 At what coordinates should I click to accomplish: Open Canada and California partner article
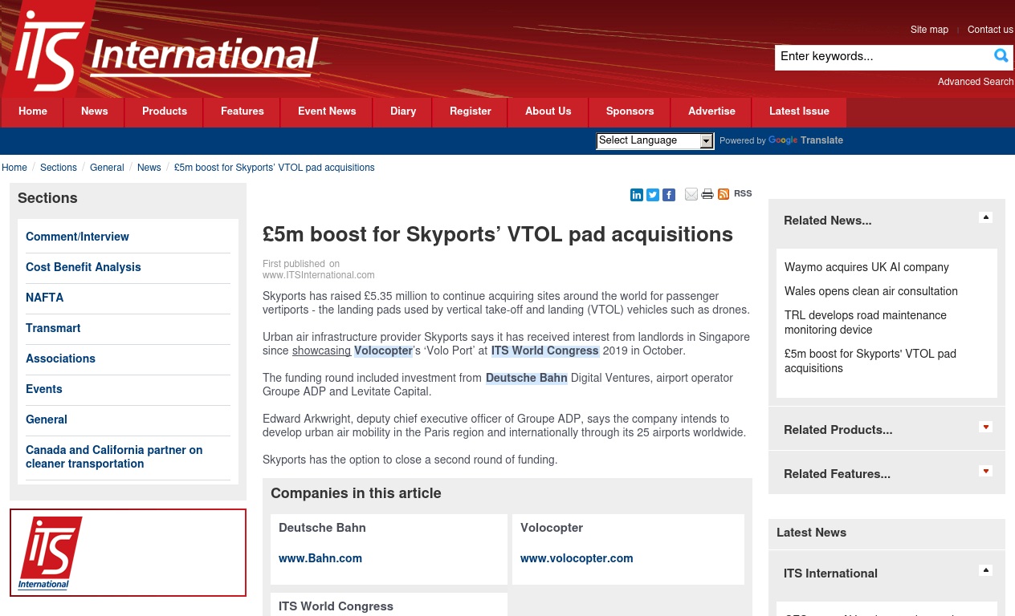pos(114,456)
